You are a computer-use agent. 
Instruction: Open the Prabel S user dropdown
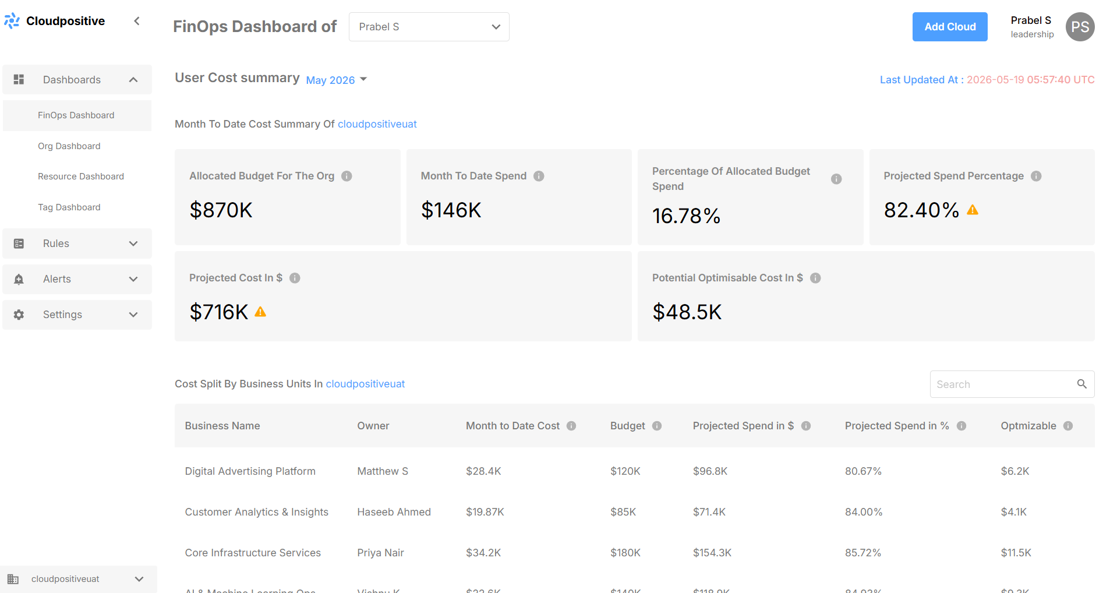click(429, 27)
